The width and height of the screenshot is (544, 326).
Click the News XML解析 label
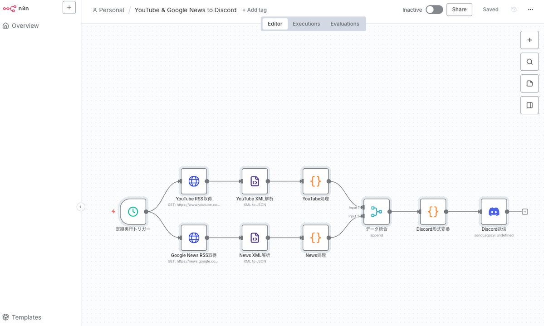tap(255, 255)
